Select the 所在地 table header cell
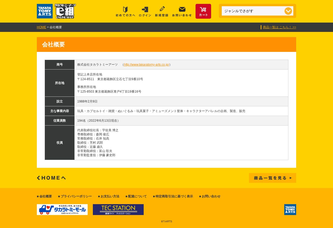Viewport: 333px width, 228px height. pyautogui.click(x=60, y=83)
